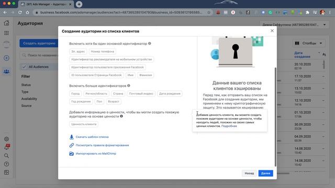This screenshot has width=335, height=188.
Task: Click the Назад button
Action: [249, 173]
